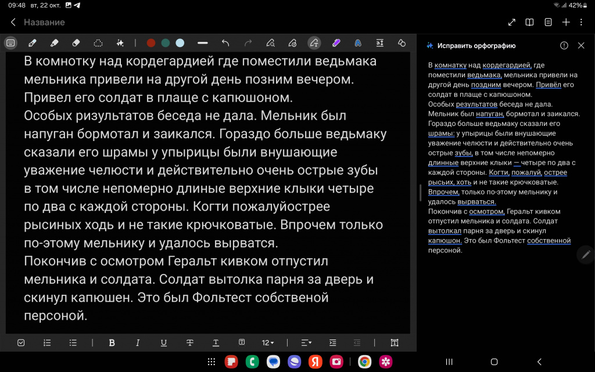Open the font size 12 dropdown

point(267,343)
